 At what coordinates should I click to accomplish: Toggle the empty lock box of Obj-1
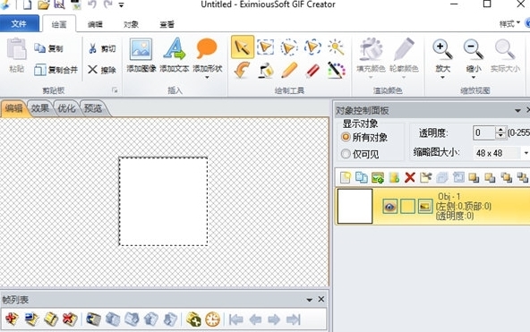407,206
